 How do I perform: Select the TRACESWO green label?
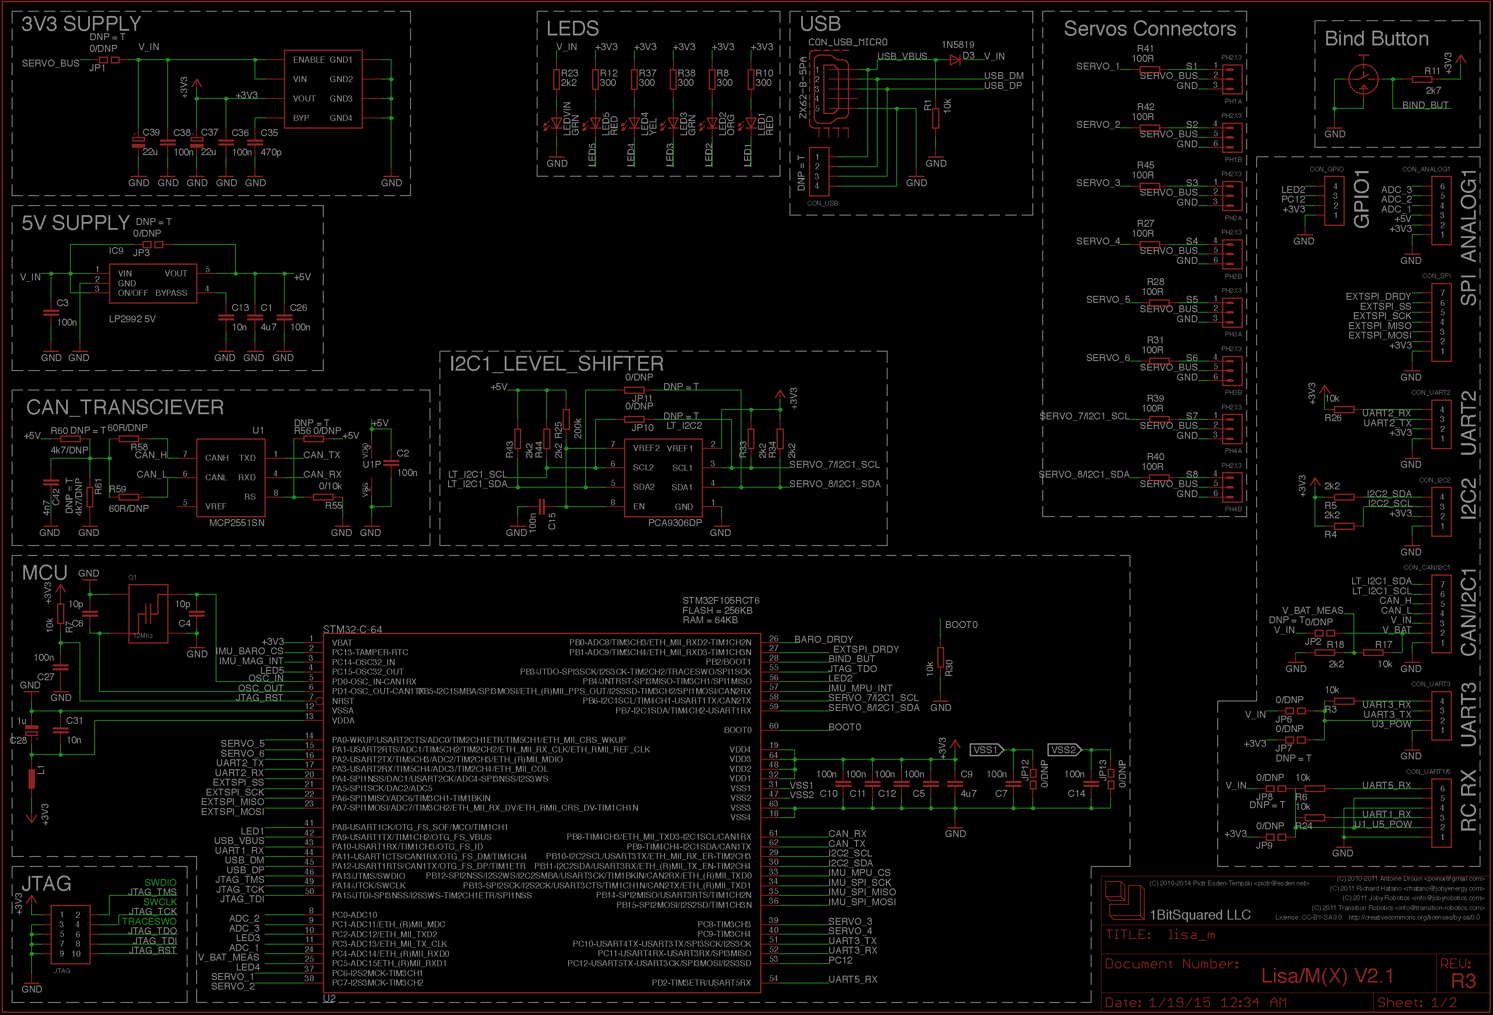(150, 921)
